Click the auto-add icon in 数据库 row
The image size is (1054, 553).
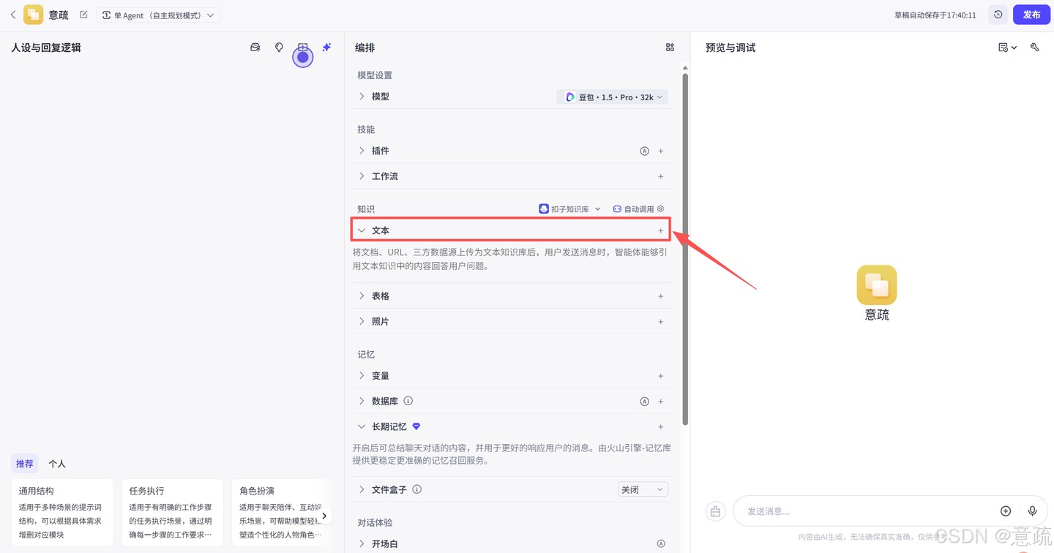coord(645,402)
